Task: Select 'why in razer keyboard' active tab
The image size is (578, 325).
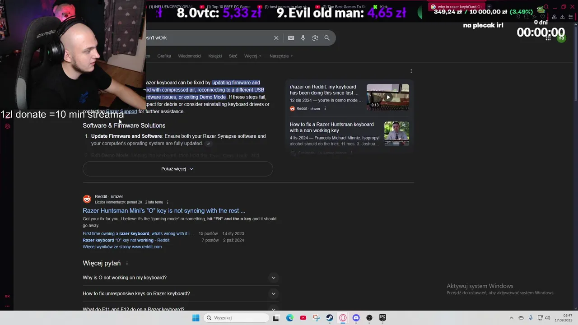Action: tap(456, 7)
